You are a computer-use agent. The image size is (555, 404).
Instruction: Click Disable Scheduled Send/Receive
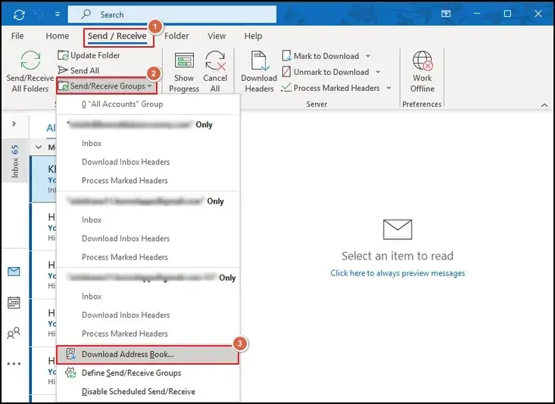148,392
